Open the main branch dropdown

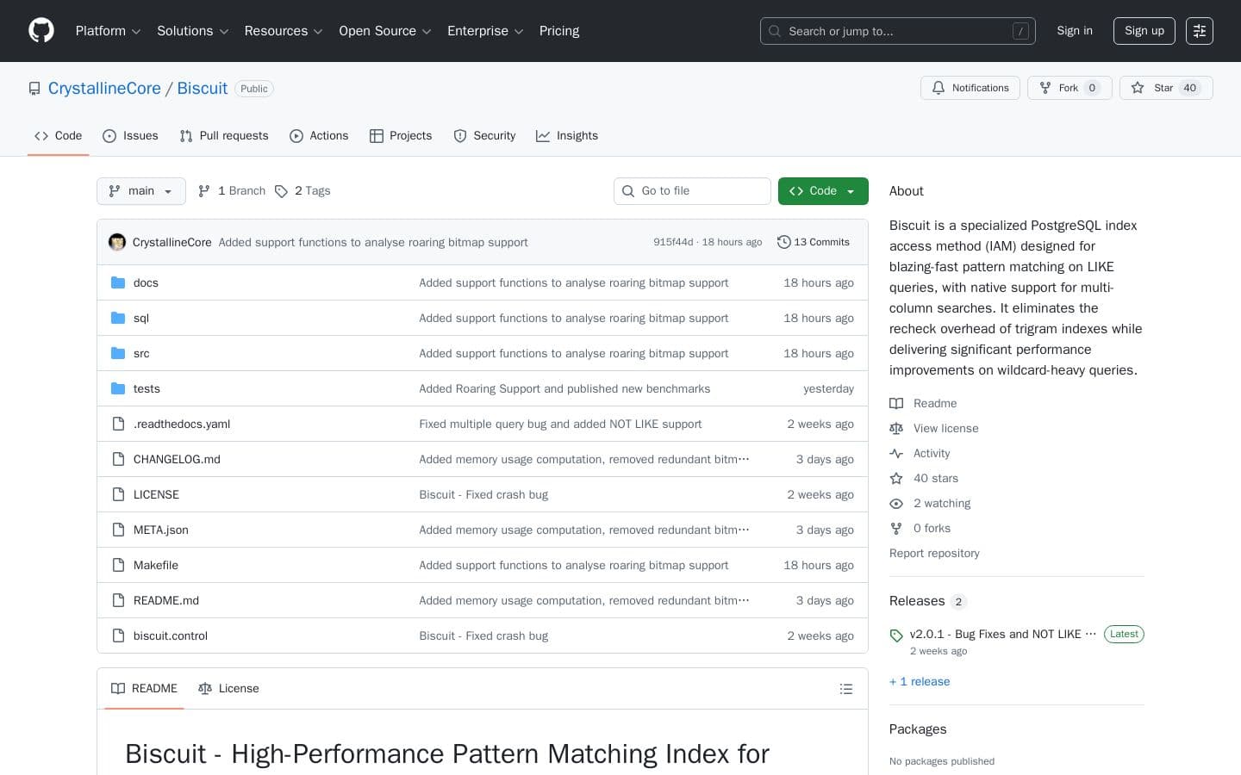(140, 191)
